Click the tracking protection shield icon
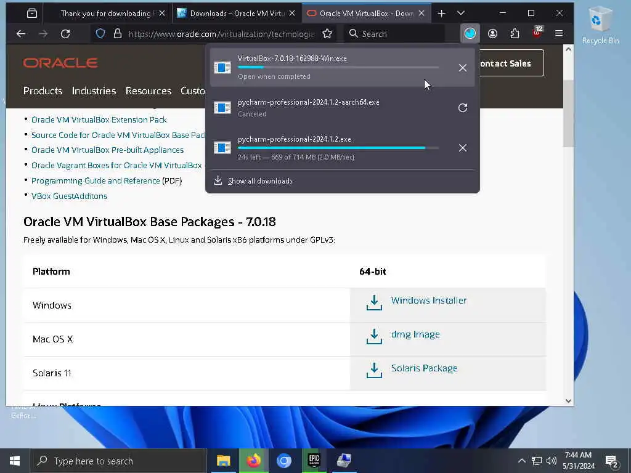Screen dimensions: 631x473 click(100, 34)
